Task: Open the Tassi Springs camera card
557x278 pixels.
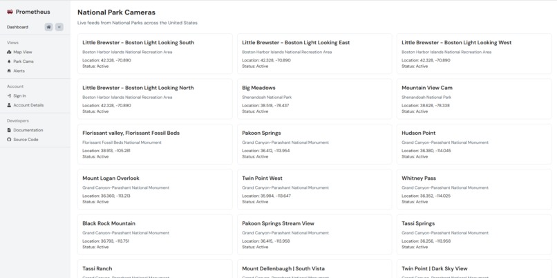Action: (474, 234)
